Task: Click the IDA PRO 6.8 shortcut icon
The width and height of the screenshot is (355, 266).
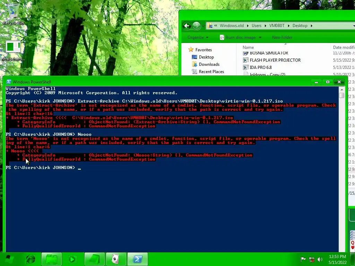Action: pyautogui.click(x=245, y=68)
